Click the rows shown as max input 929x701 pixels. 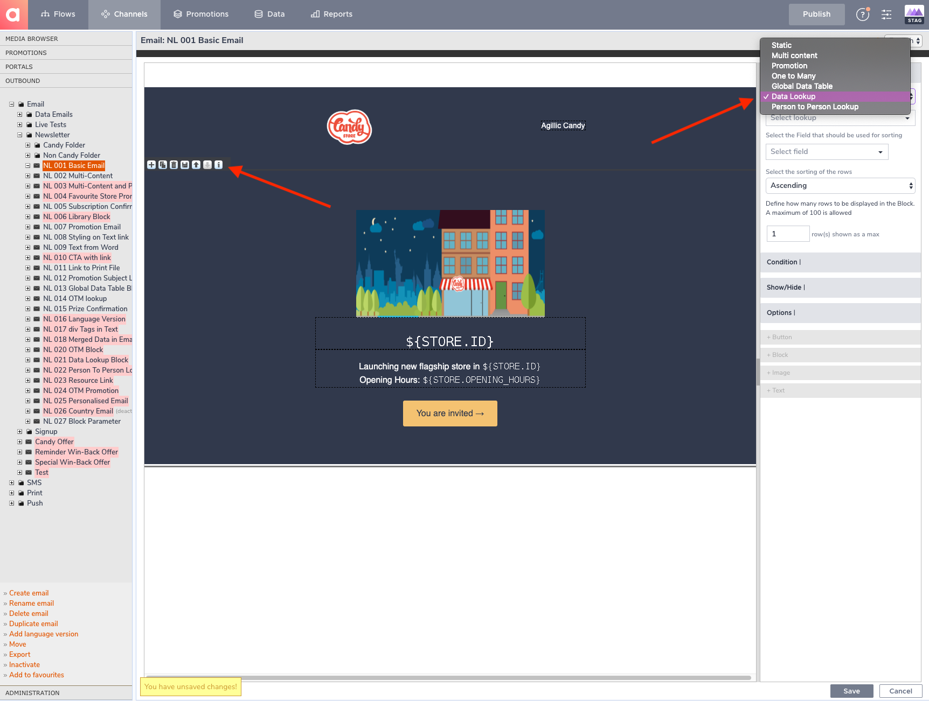pyautogui.click(x=788, y=234)
